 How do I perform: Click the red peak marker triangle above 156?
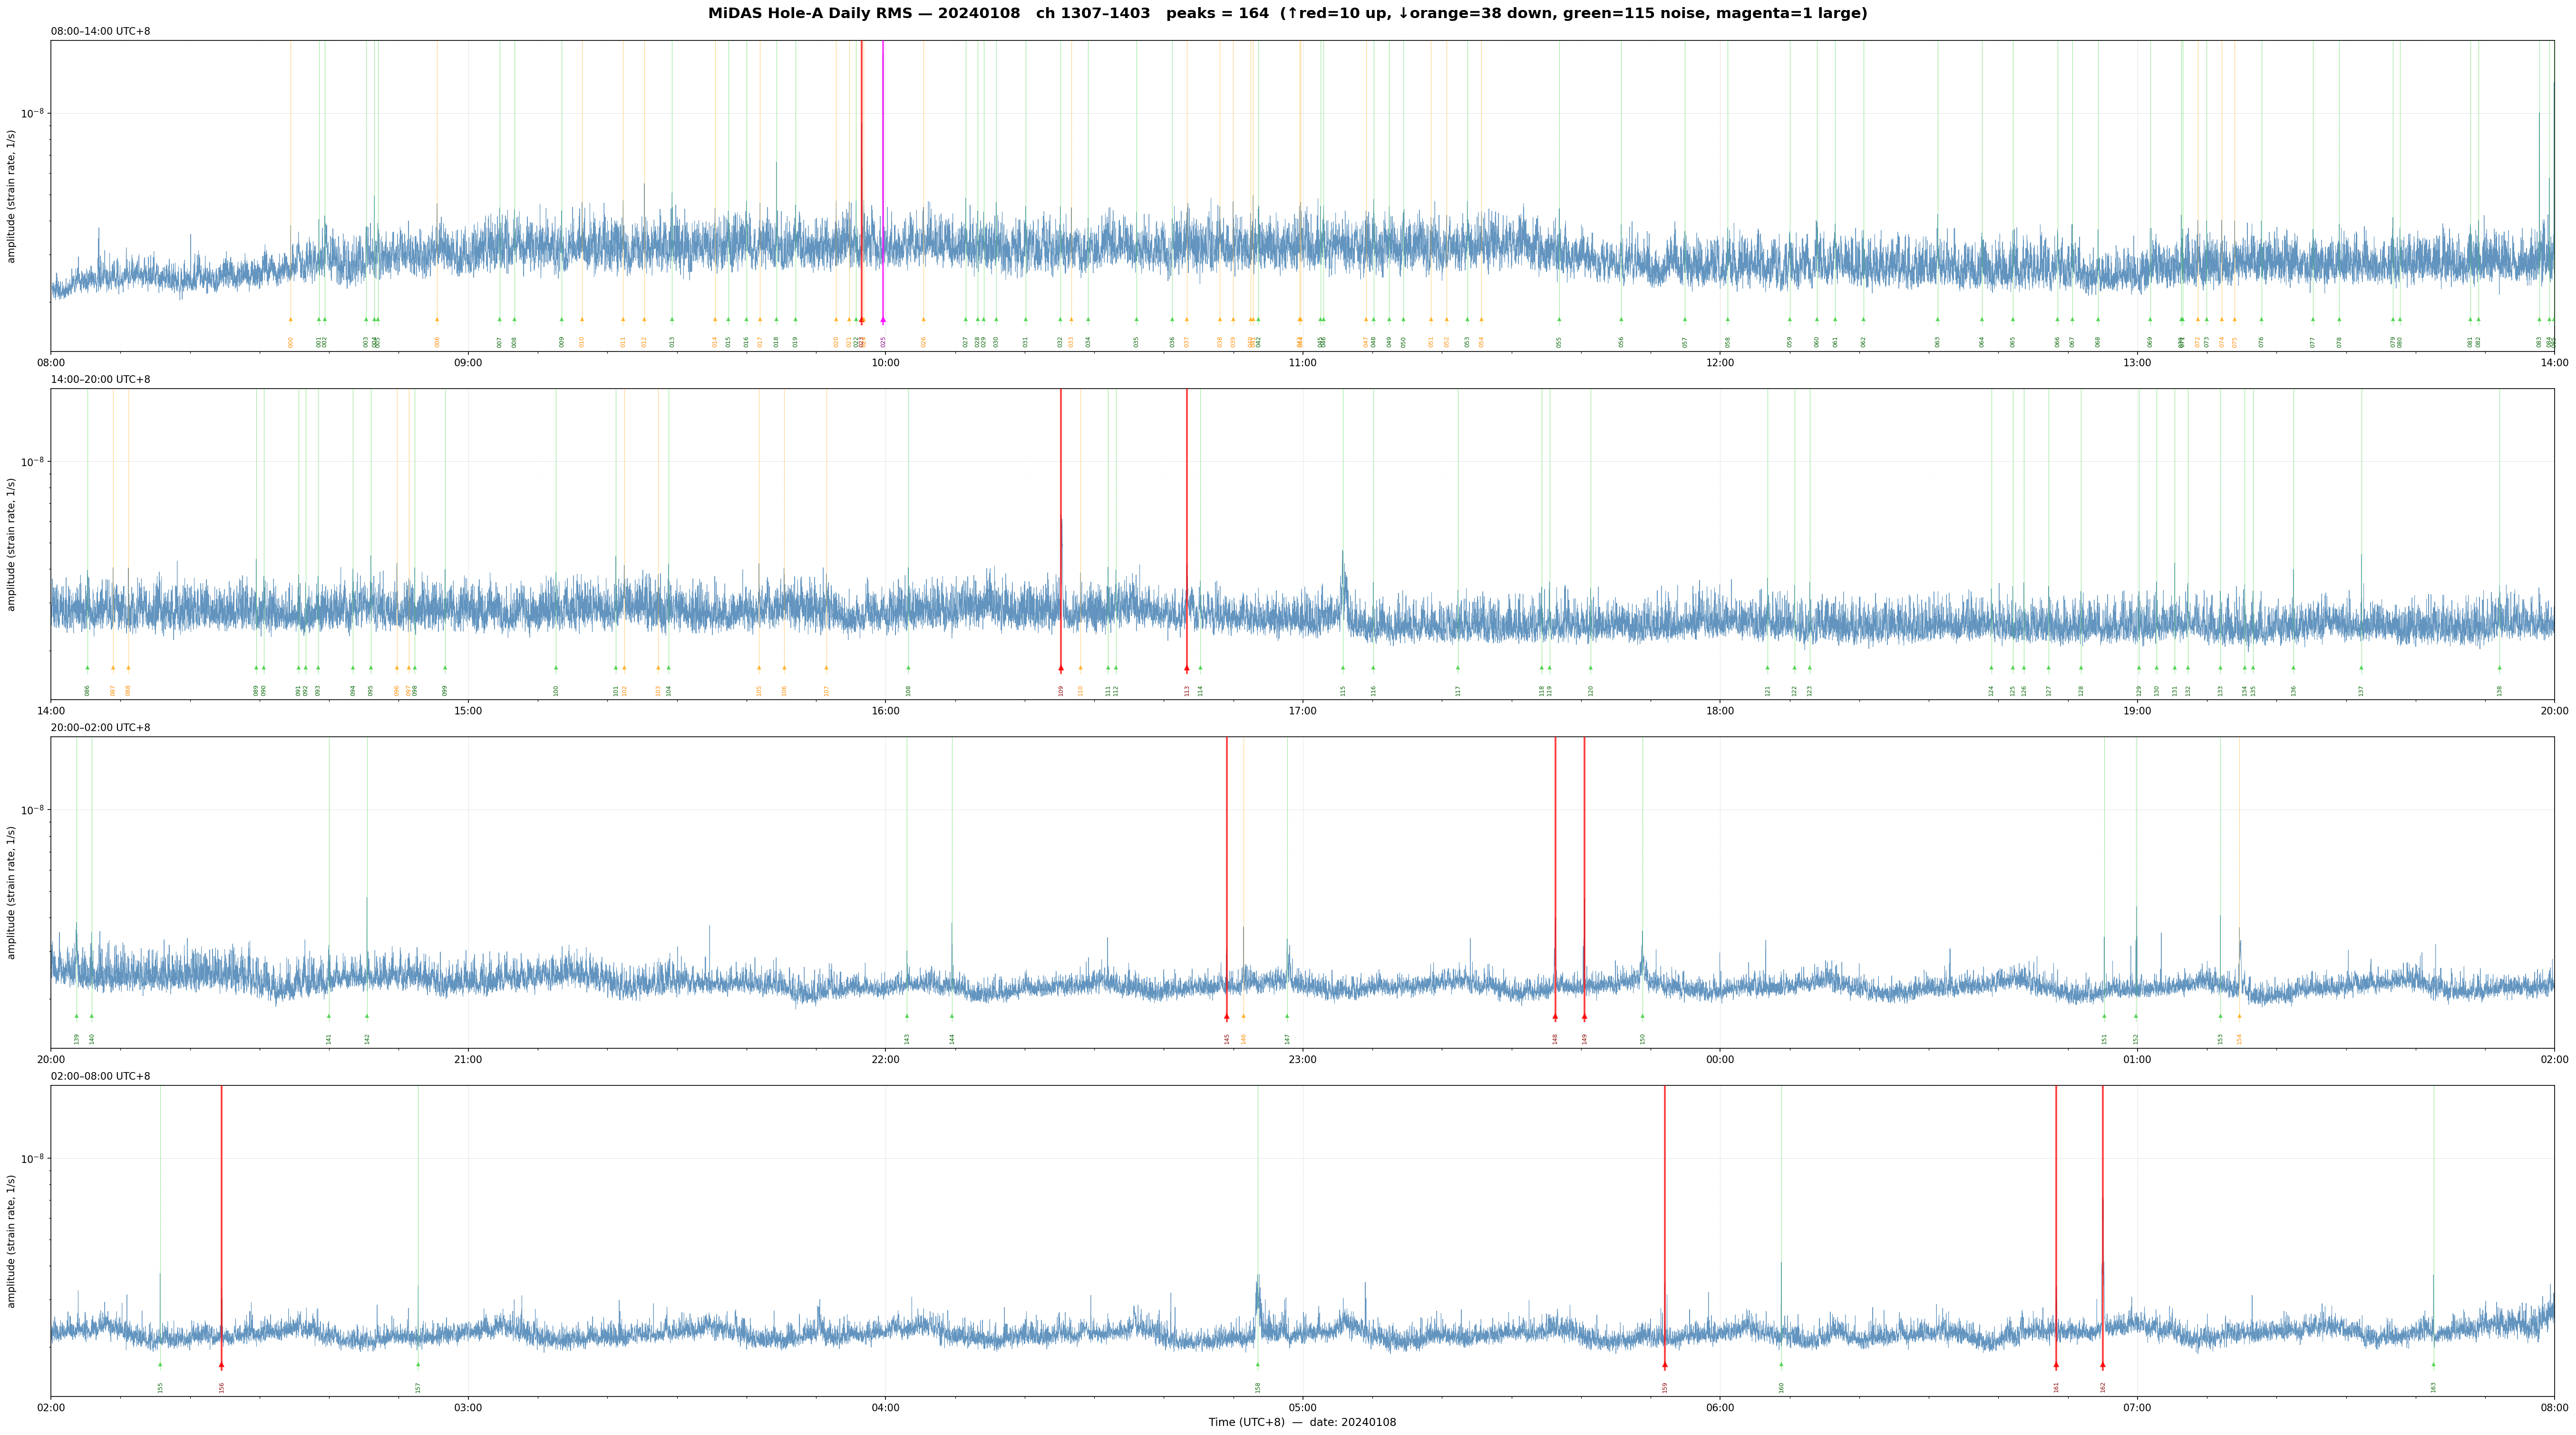coord(222,1365)
